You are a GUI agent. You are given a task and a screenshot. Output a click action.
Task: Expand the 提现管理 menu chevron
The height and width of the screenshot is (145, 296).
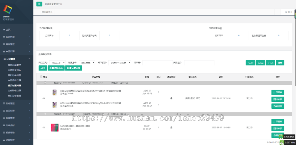pos(30,118)
